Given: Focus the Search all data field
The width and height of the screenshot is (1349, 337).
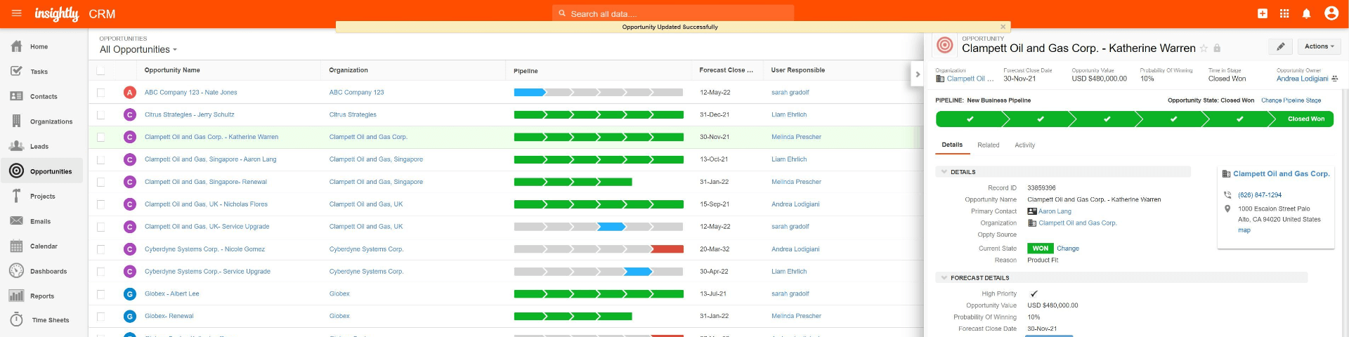Looking at the screenshot, I should click(673, 13).
